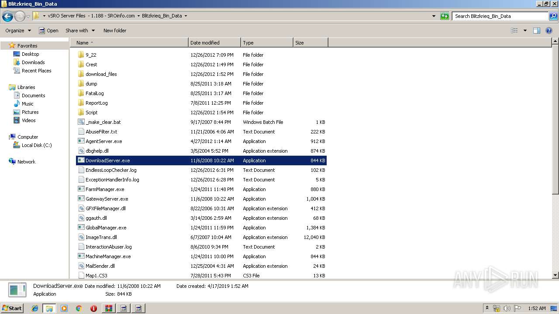Select Downloads in the navigation pane
The width and height of the screenshot is (559, 314).
coord(33,62)
